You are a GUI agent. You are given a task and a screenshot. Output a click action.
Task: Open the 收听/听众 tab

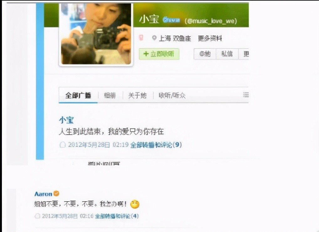point(172,95)
